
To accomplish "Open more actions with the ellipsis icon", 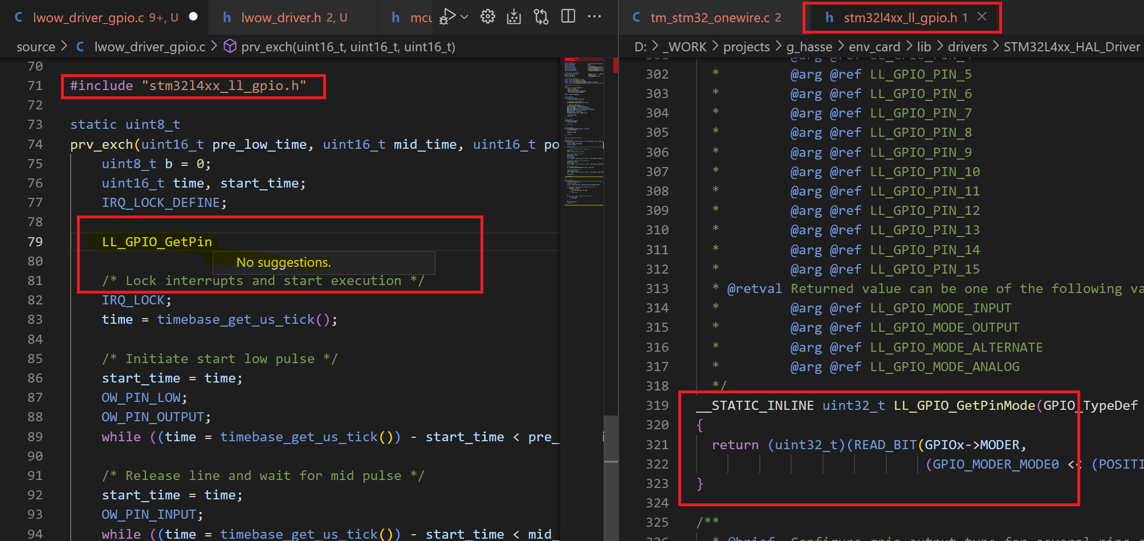I will [595, 17].
